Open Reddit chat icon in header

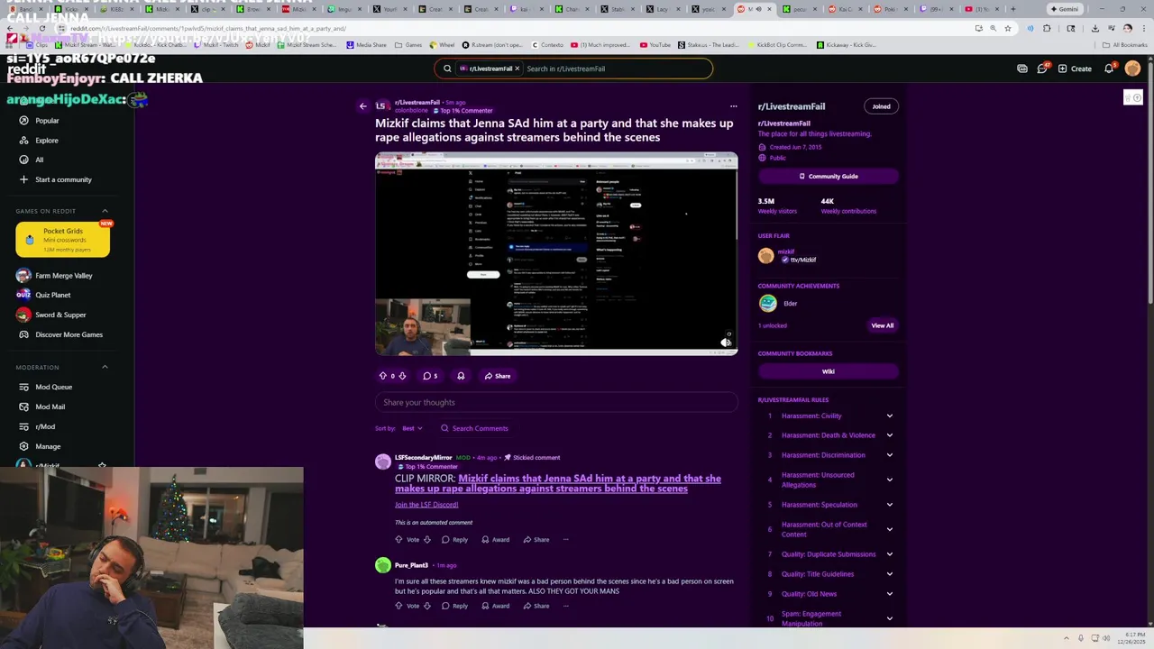[x=1042, y=69]
